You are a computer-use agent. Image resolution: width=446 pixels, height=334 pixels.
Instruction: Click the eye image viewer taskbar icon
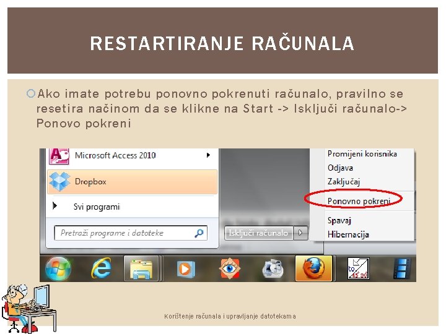click(229, 268)
